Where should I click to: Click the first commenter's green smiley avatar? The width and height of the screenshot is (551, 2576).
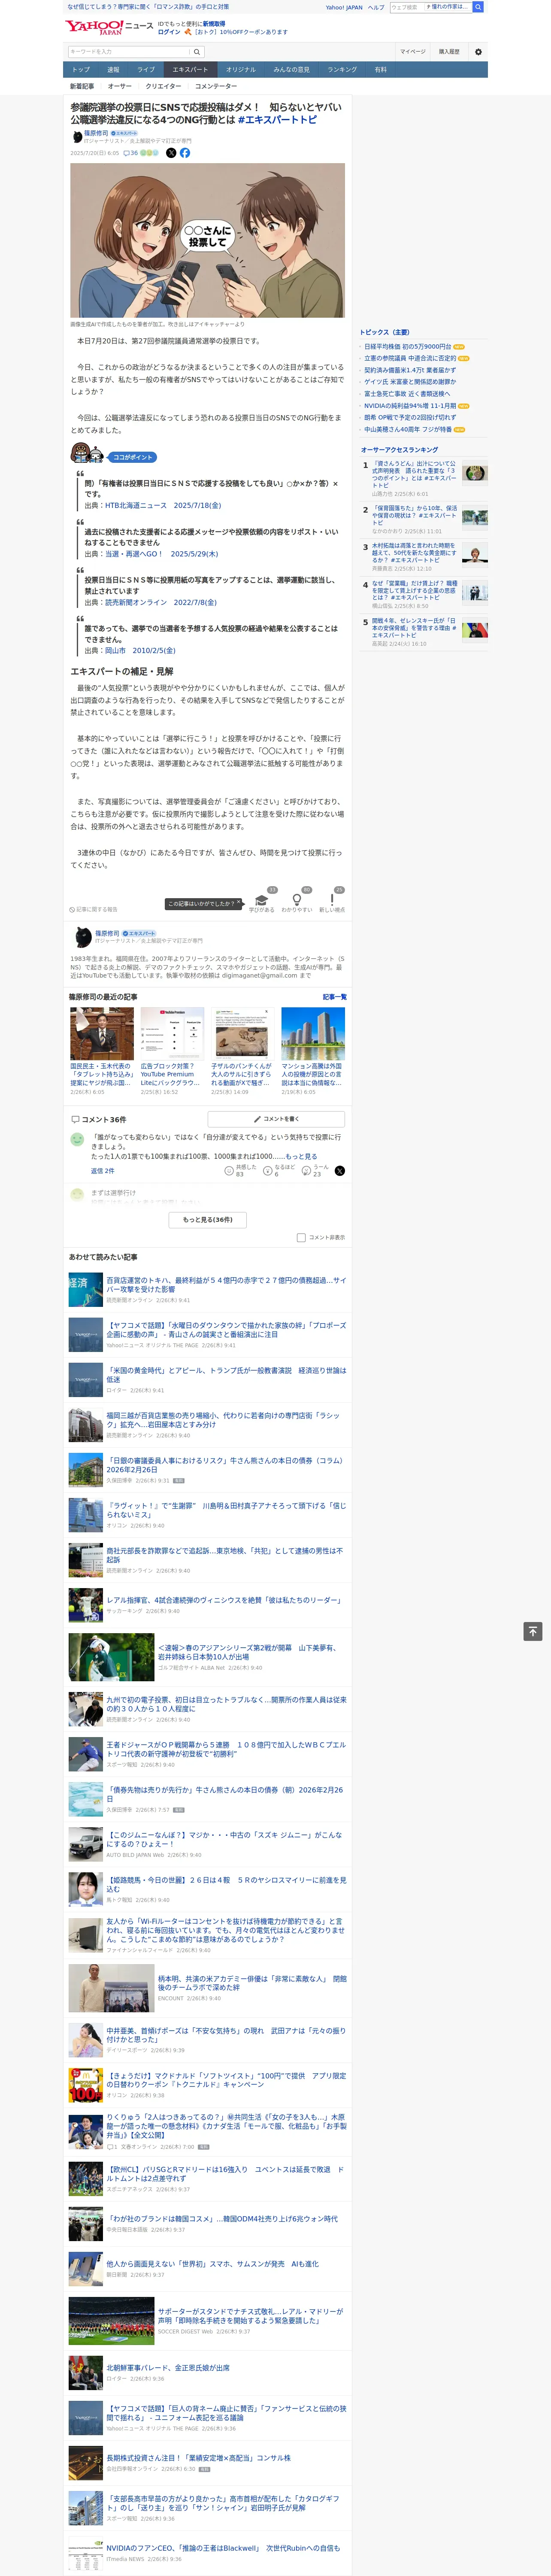(77, 1139)
